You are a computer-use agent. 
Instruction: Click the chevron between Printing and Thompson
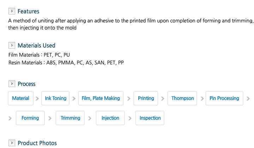[163, 99]
